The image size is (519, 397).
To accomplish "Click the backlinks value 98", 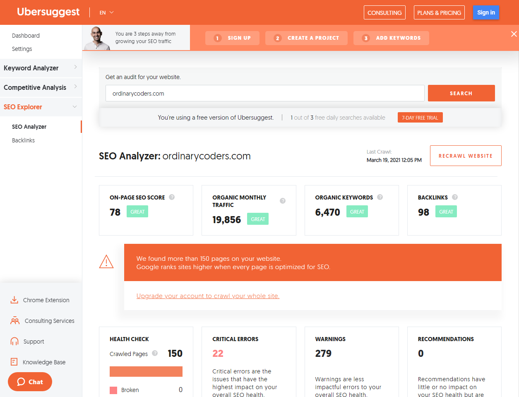I will [423, 212].
